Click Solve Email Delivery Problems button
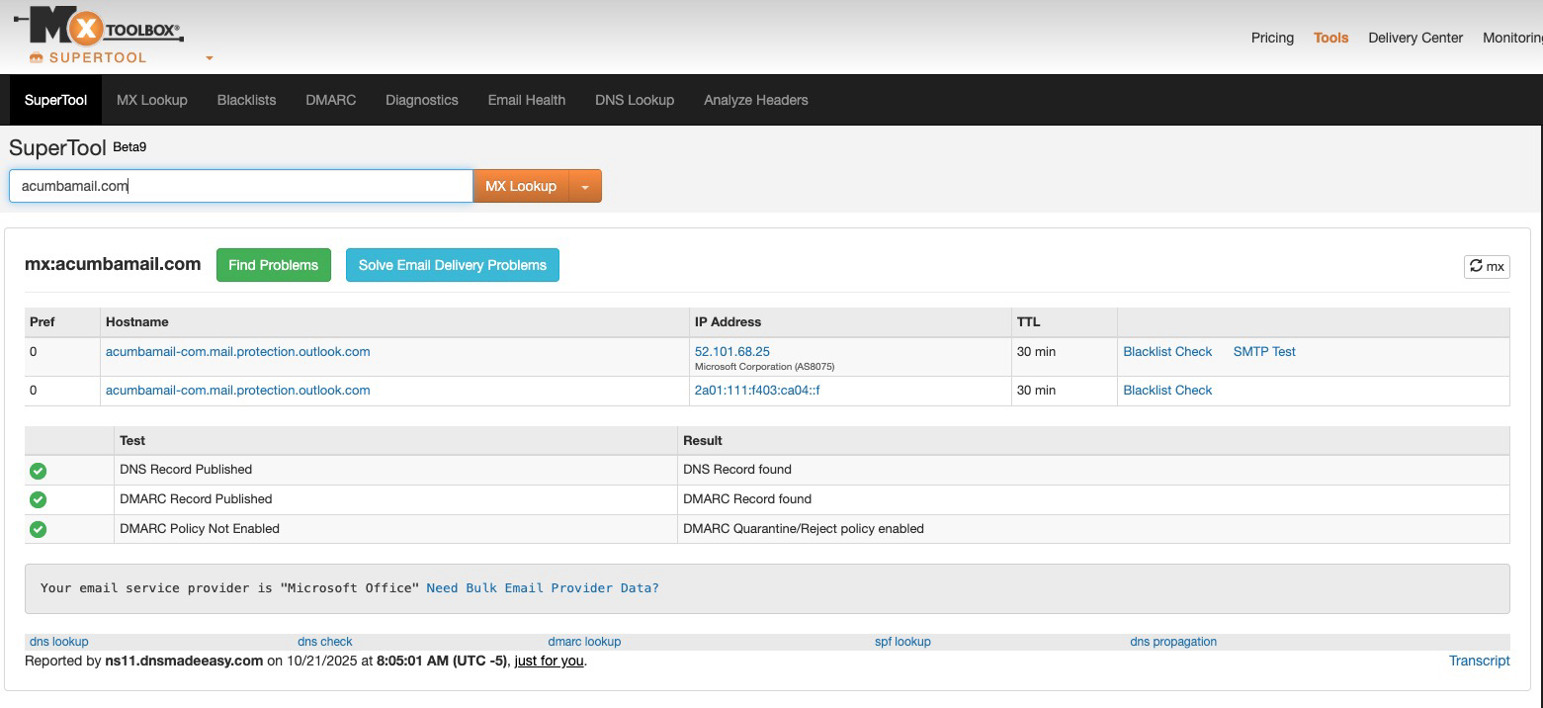 click(x=452, y=265)
